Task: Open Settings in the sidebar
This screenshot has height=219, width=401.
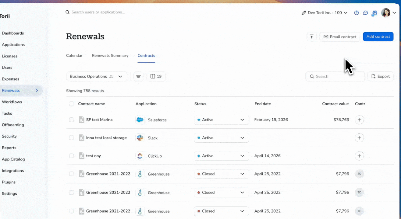Action: [9, 193]
